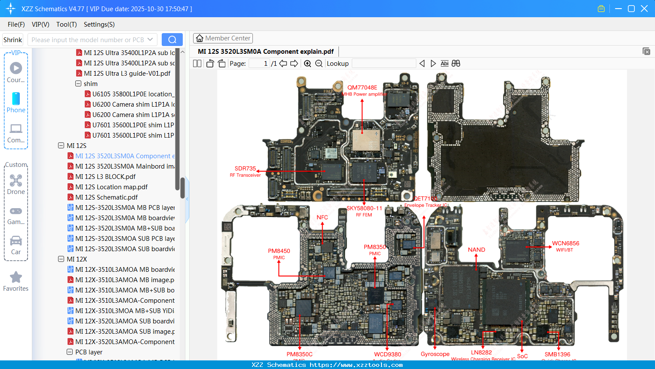The width and height of the screenshot is (655, 369).
Task: Select the Car section in the sidebar
Action: [x=16, y=245]
